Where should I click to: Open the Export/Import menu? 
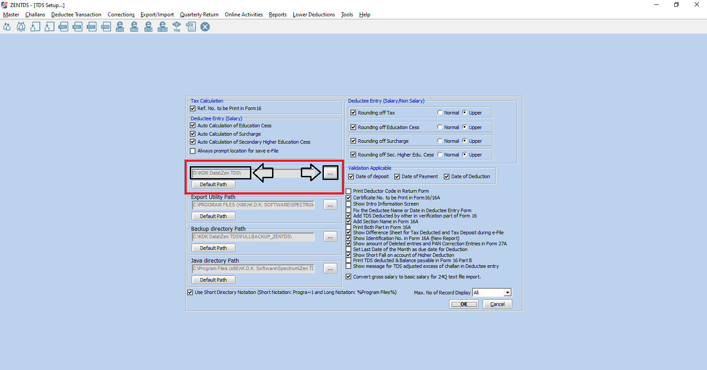point(157,15)
